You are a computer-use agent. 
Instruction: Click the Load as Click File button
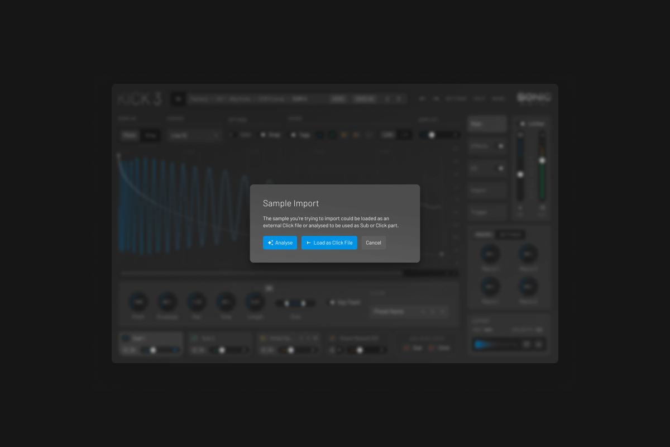(329, 242)
